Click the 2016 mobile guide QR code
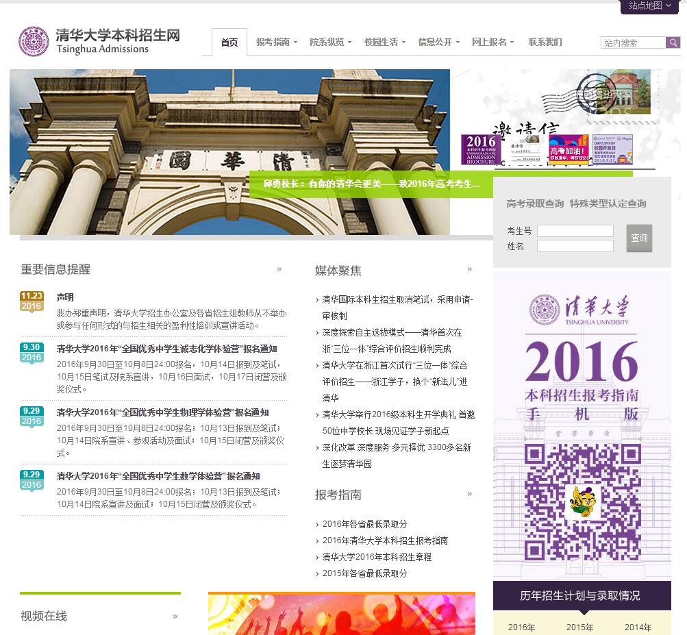This screenshot has height=635, width=687. 583,502
